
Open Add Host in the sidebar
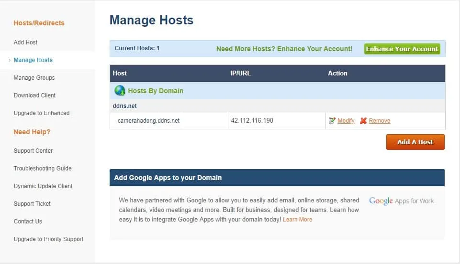(x=25, y=42)
